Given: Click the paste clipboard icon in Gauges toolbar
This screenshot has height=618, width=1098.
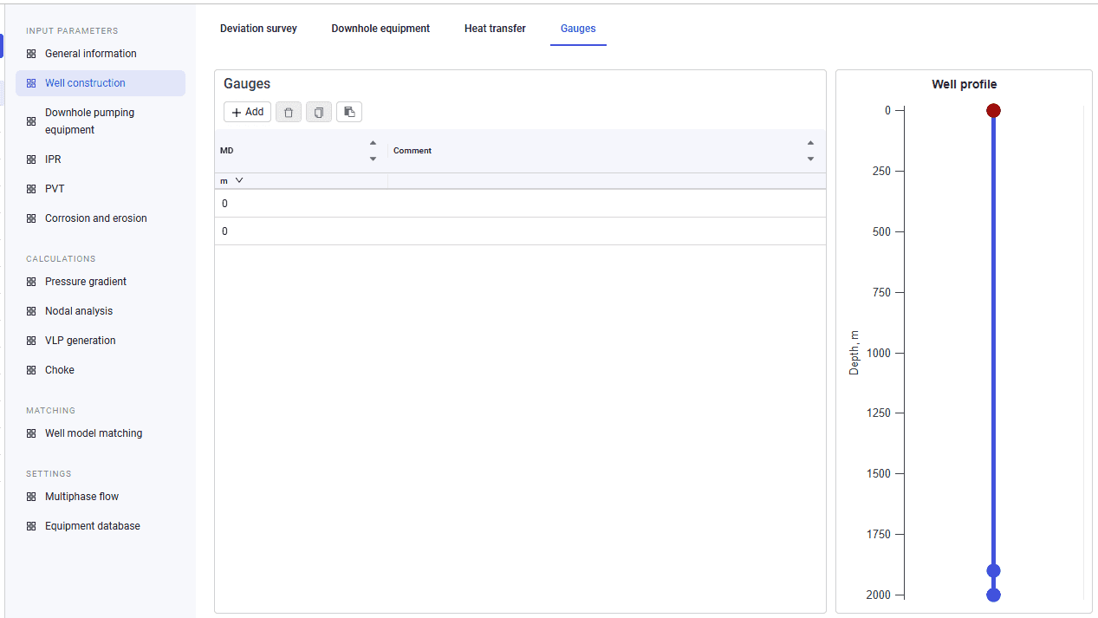Looking at the screenshot, I should pos(349,112).
